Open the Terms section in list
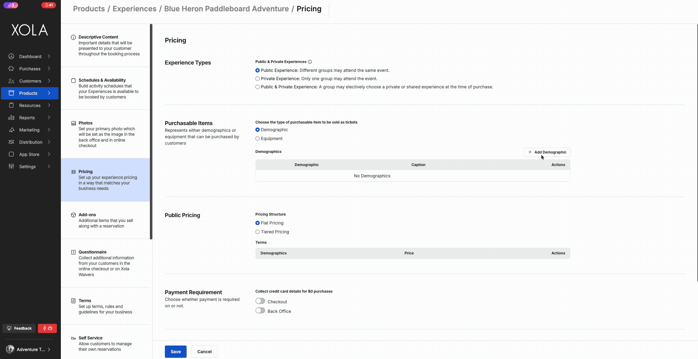This screenshot has width=698, height=359. tap(105, 306)
